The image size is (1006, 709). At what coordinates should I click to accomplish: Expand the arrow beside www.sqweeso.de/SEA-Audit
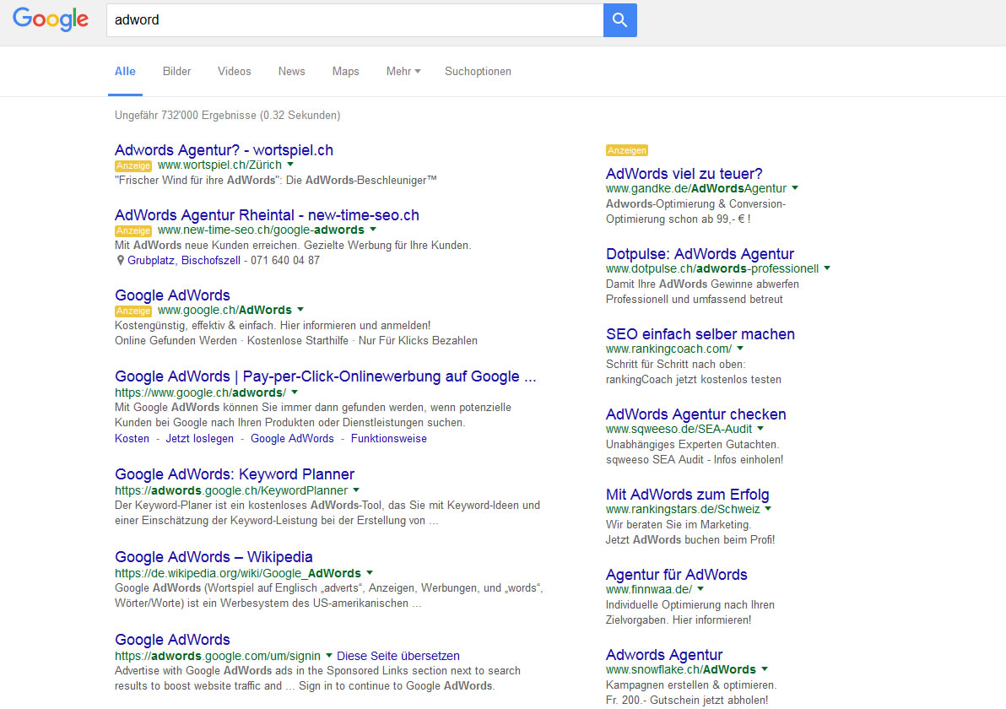[x=760, y=429]
